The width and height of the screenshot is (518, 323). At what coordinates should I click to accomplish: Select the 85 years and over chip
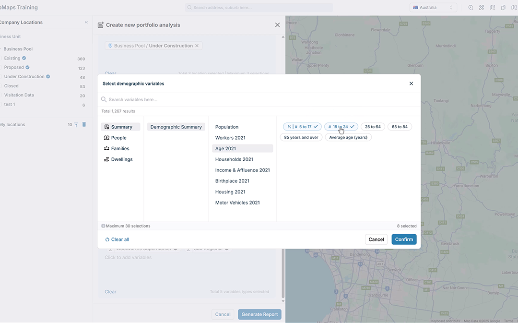point(301,137)
